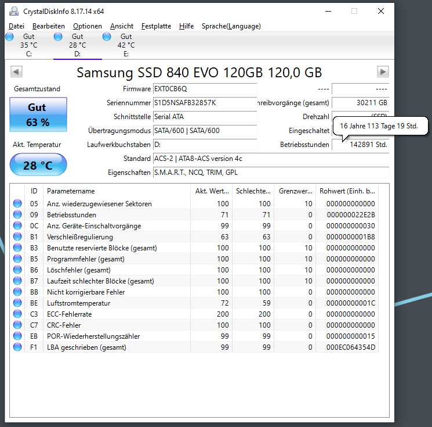Open the Festplatte menu

156,26
